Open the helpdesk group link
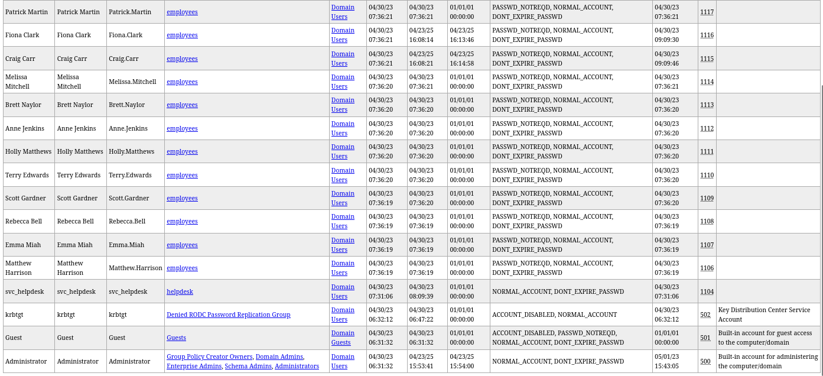Viewport: 823px width, 376px height. (180, 291)
